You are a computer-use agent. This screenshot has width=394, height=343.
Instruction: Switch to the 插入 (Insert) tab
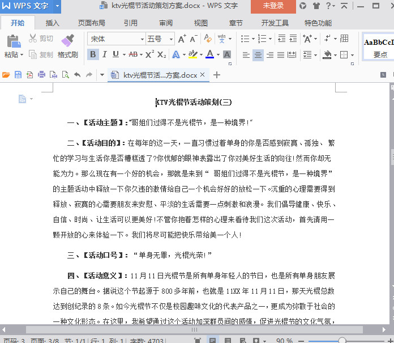click(x=53, y=23)
